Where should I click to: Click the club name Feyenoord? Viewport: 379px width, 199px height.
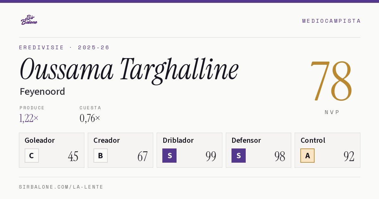[x=42, y=92]
